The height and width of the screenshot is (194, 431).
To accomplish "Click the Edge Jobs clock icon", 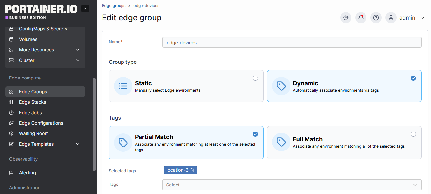I will [x=11, y=113].
